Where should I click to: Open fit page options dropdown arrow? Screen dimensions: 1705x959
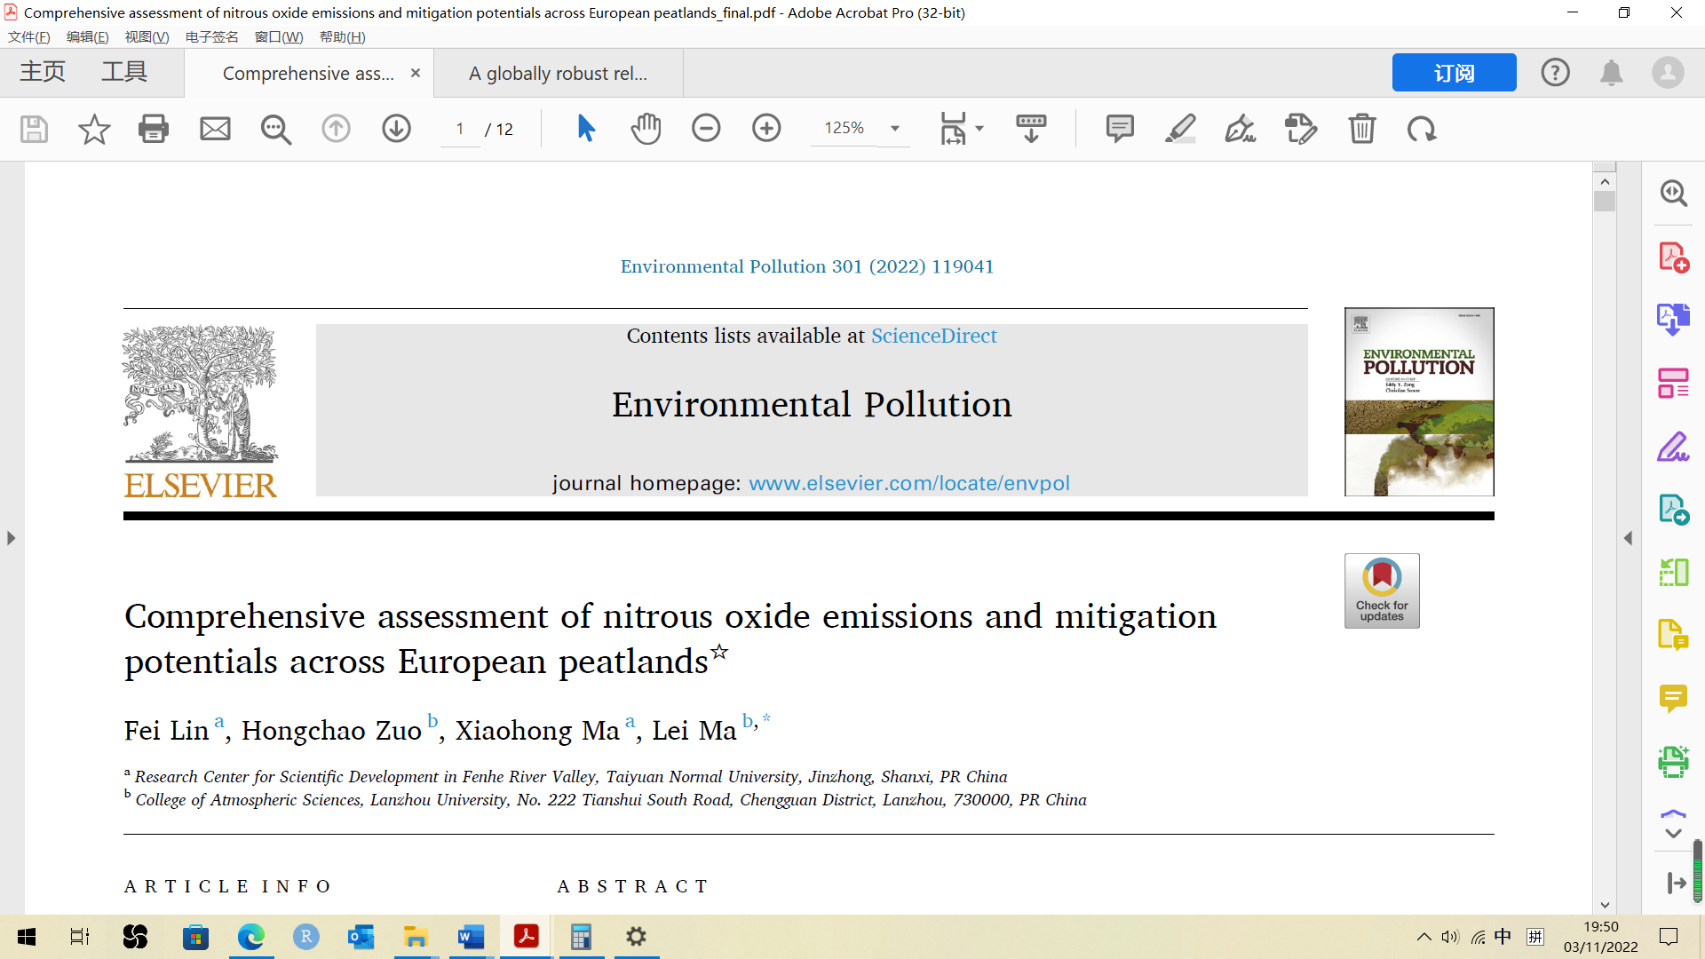pos(979,129)
